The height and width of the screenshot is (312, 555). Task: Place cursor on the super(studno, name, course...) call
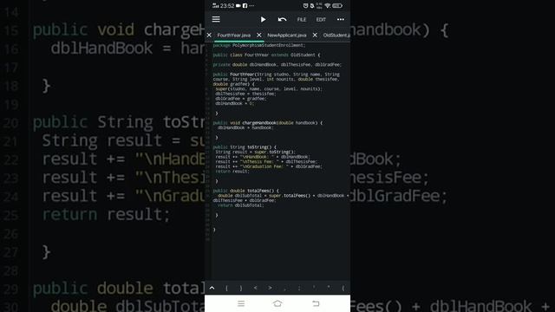pos(269,88)
